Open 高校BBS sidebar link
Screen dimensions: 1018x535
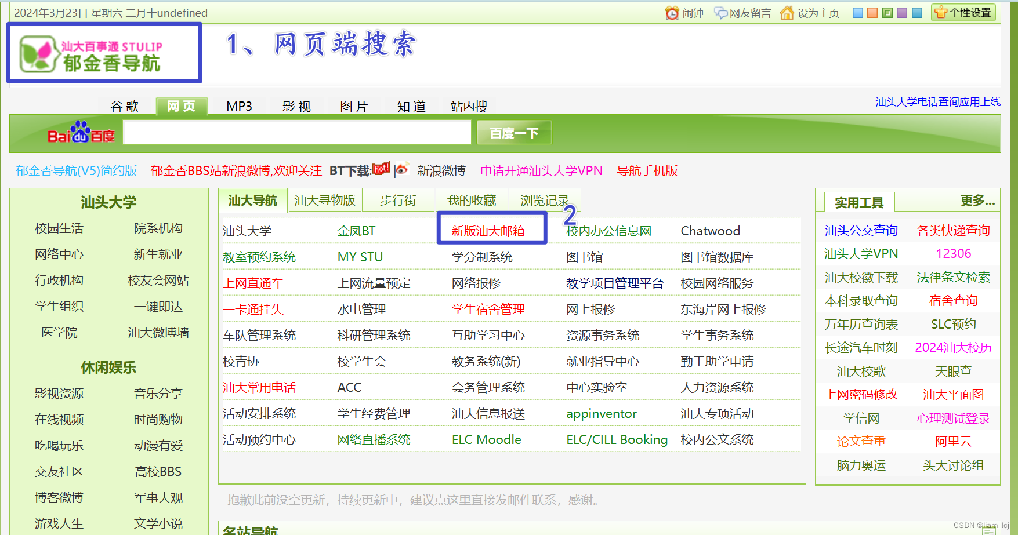click(x=158, y=471)
